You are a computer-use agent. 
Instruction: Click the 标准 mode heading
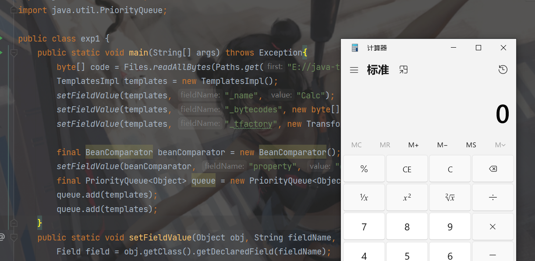coord(378,70)
